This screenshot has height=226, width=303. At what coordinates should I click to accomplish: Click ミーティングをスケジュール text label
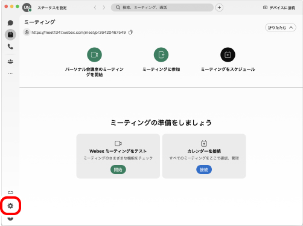[x=228, y=69]
